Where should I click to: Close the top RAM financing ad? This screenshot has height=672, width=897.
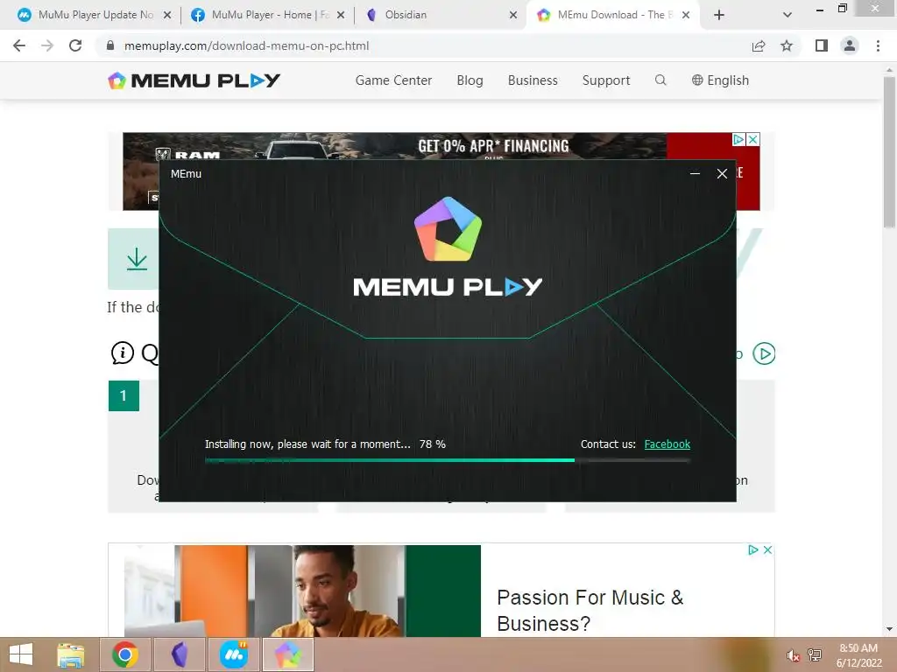[753, 139]
